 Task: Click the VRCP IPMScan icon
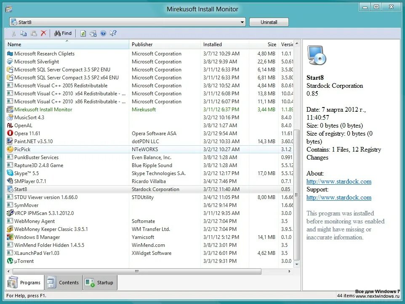(x=10, y=213)
